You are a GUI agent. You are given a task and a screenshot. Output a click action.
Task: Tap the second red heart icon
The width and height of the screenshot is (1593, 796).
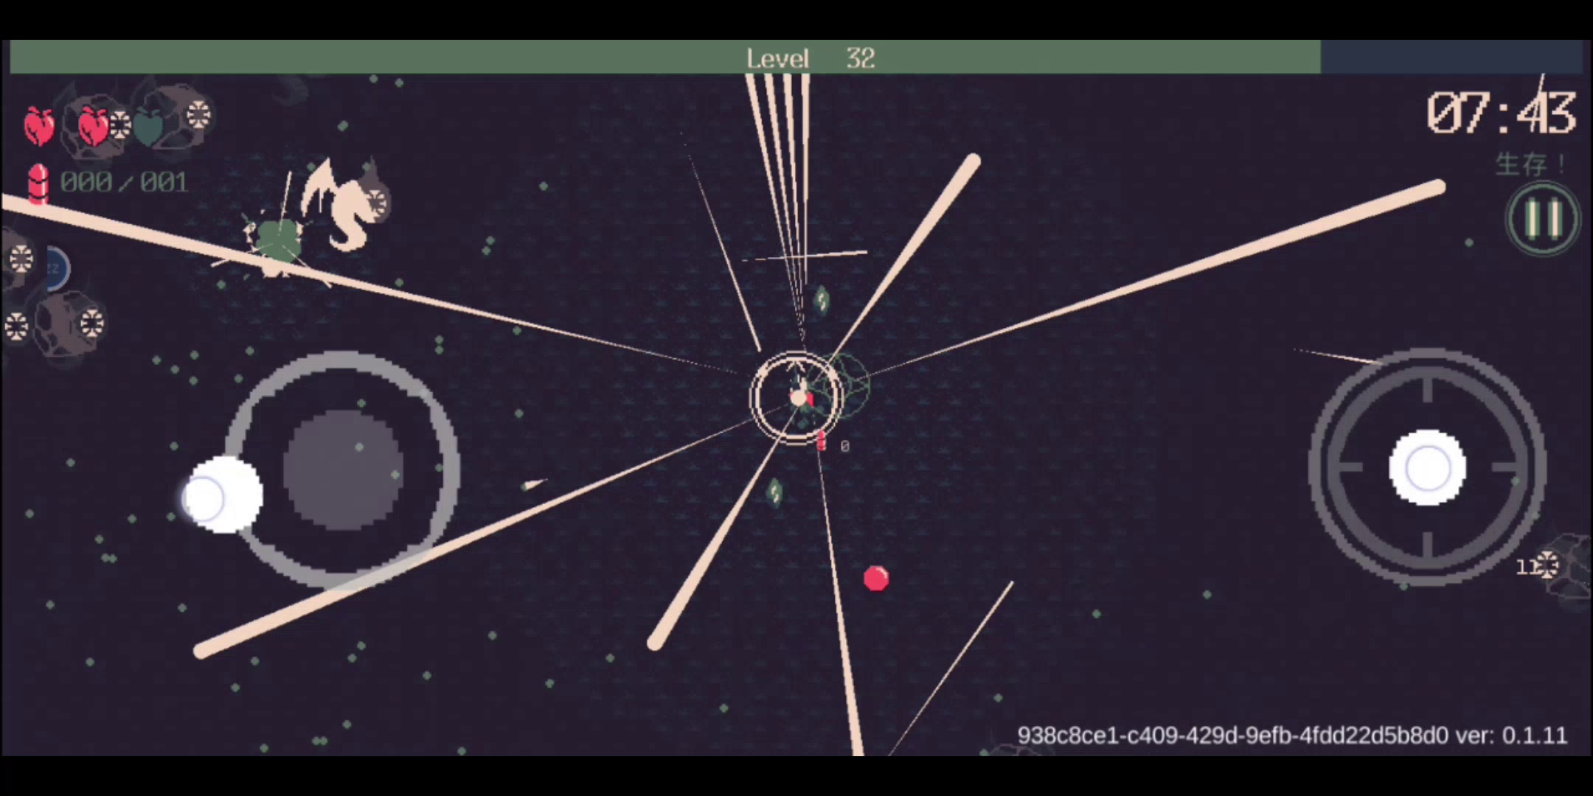point(94,126)
